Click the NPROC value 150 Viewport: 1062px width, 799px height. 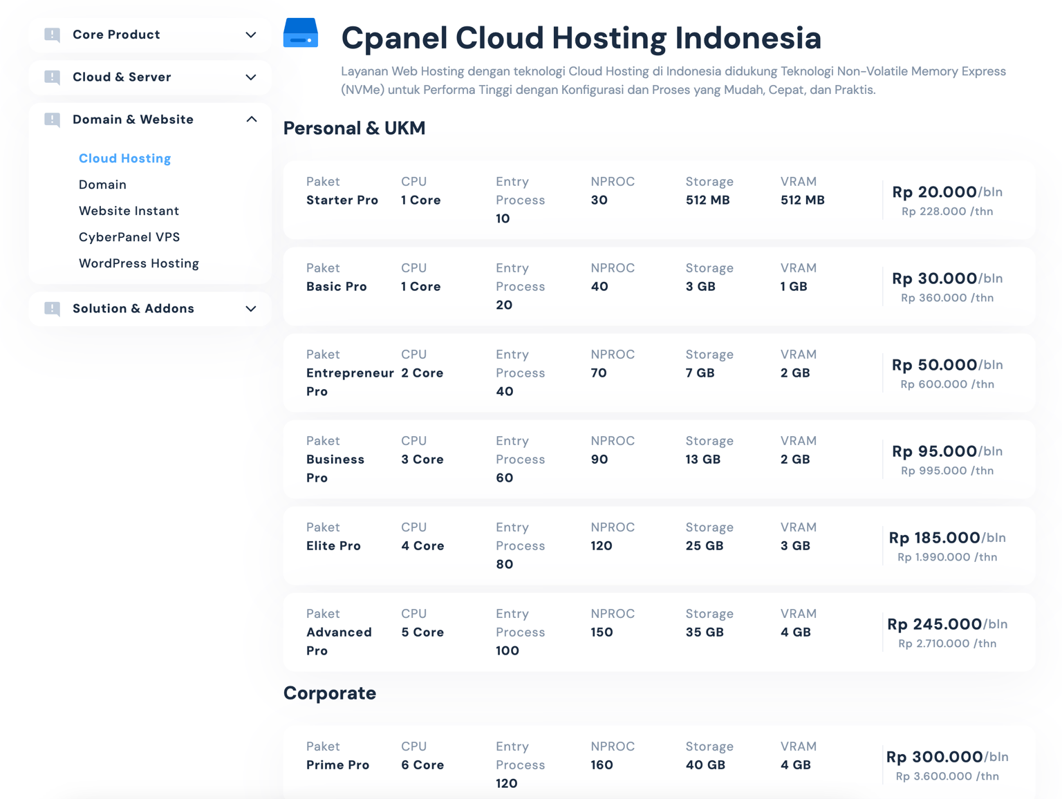[602, 632]
